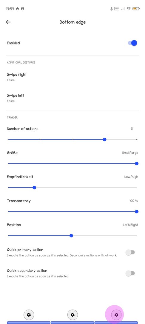Open the Swipe left gesture option
Image resolution: width=145 pixels, height=324 pixels.
pyautogui.click(x=72, y=98)
